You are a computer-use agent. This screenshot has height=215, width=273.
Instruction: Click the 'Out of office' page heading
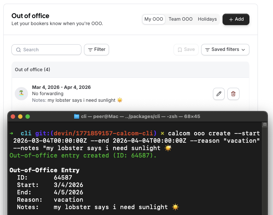(30, 16)
